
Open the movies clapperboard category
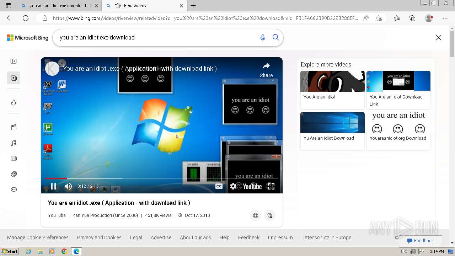[x=14, y=127]
